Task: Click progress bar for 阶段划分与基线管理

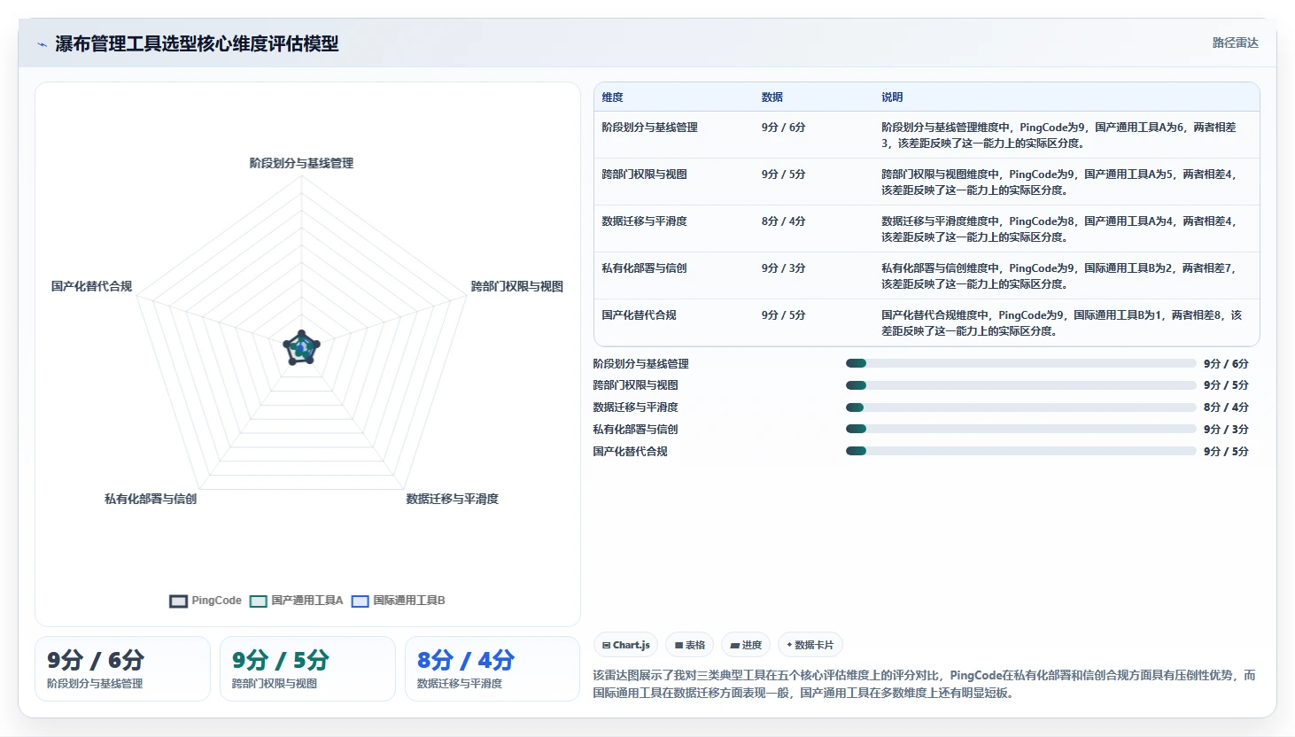Action: point(1020,363)
